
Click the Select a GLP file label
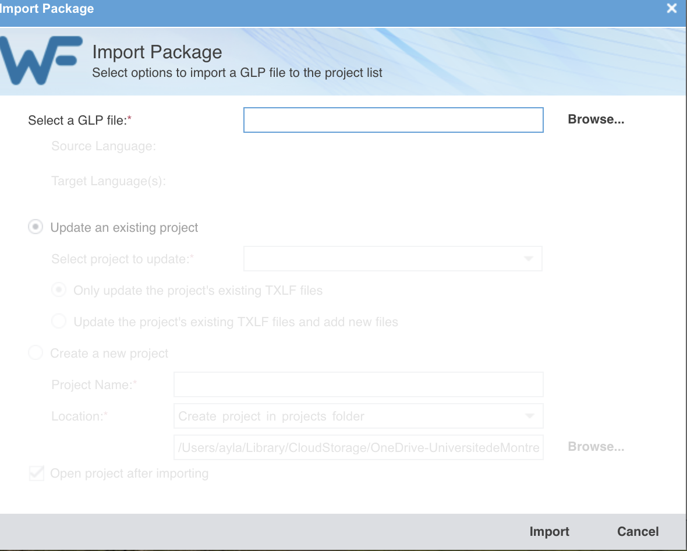[80, 120]
